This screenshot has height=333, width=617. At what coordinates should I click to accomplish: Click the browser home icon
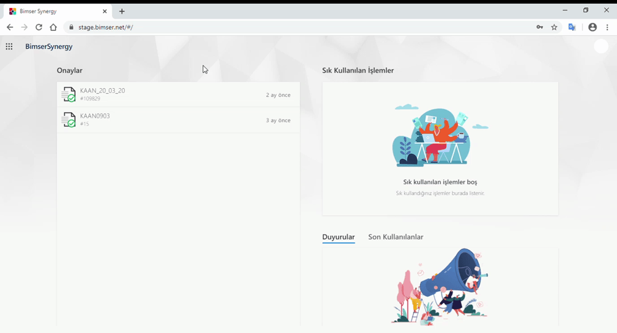tap(53, 27)
